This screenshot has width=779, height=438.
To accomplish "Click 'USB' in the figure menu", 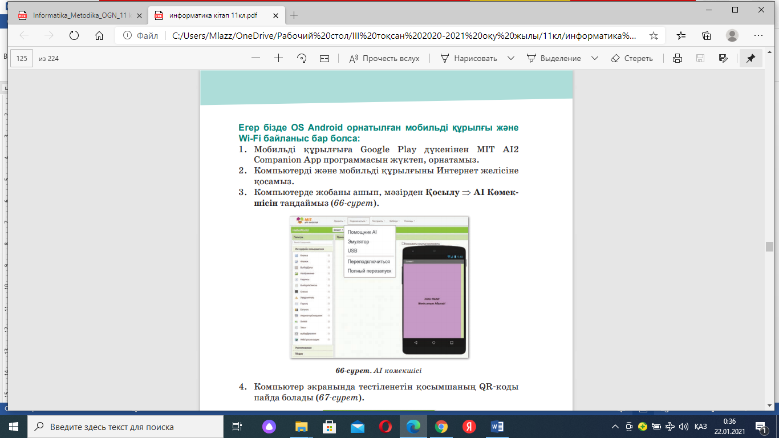I will pyautogui.click(x=352, y=251).
